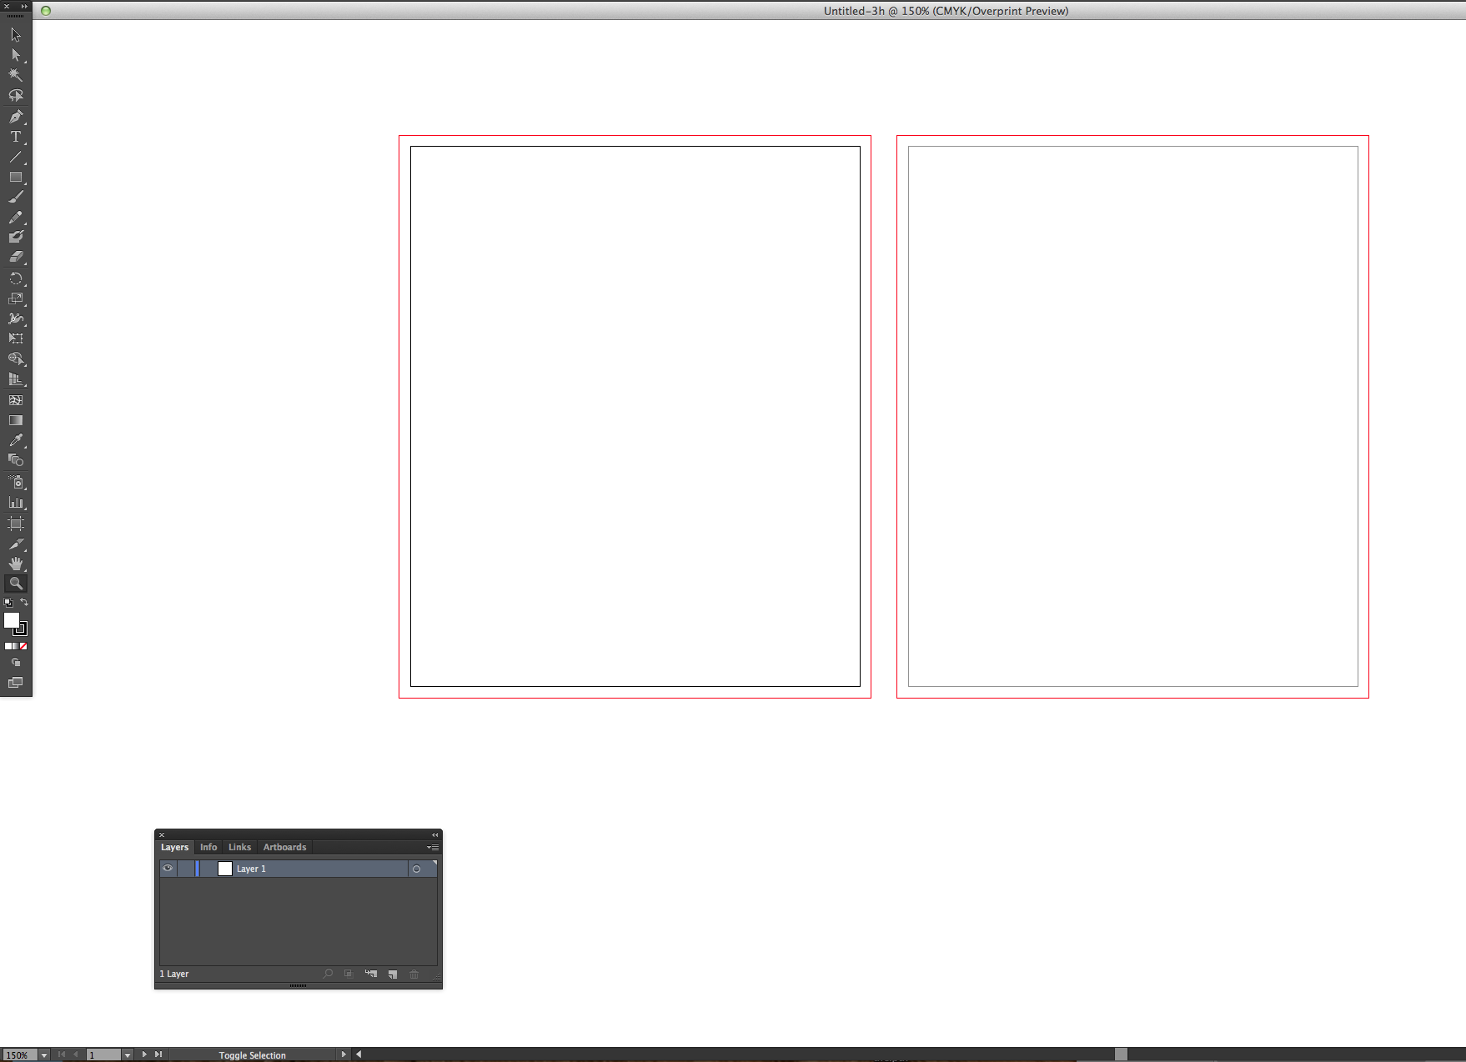Screen dimensions: 1466x1062
Task: Go to next artboard
Action: pyautogui.click(x=144, y=1054)
